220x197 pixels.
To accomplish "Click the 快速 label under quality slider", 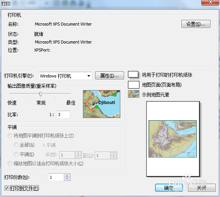I will tap(12, 103).
